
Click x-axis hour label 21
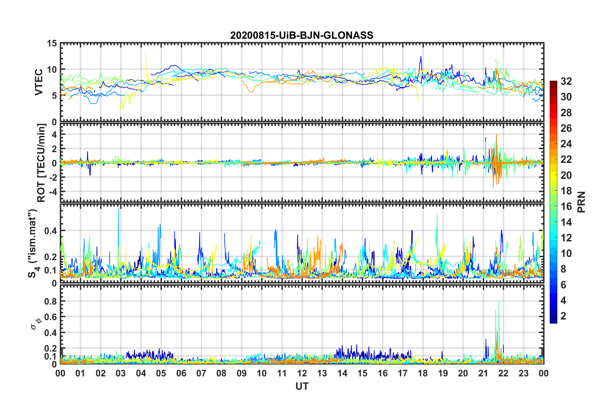pyautogui.click(x=483, y=373)
